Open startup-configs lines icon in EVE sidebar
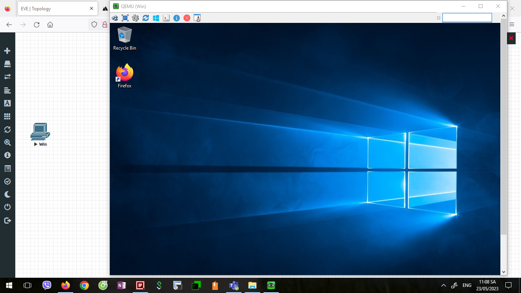 7,90
